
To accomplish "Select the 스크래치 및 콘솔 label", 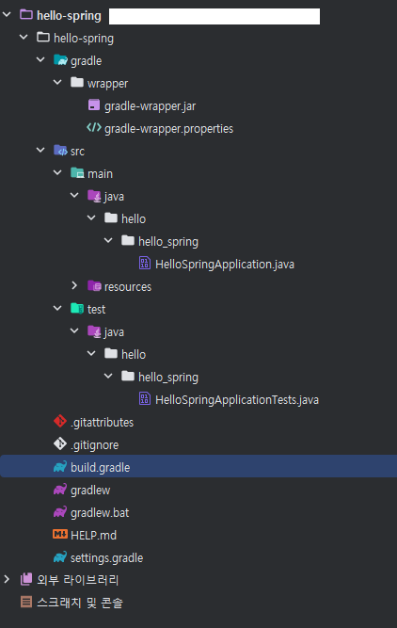I will [80, 603].
